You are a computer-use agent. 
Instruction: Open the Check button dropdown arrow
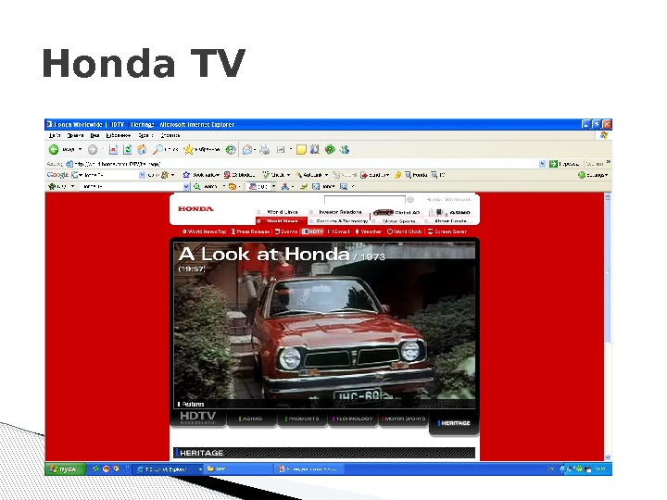point(288,175)
